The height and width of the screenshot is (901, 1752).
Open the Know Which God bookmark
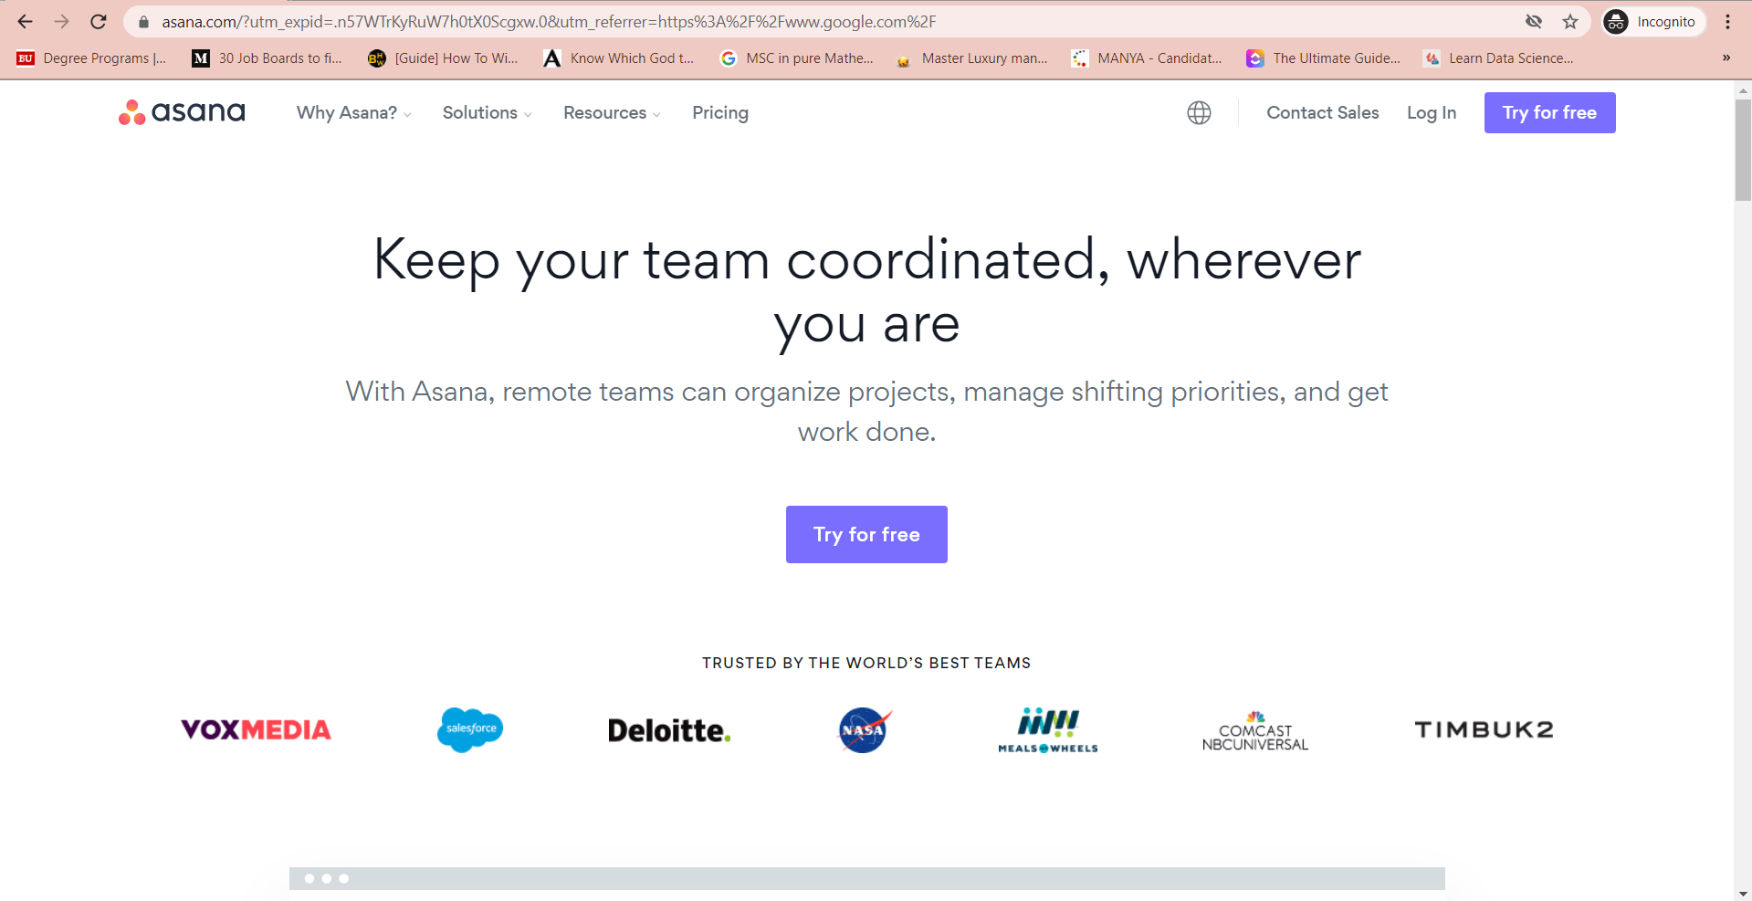(x=618, y=58)
